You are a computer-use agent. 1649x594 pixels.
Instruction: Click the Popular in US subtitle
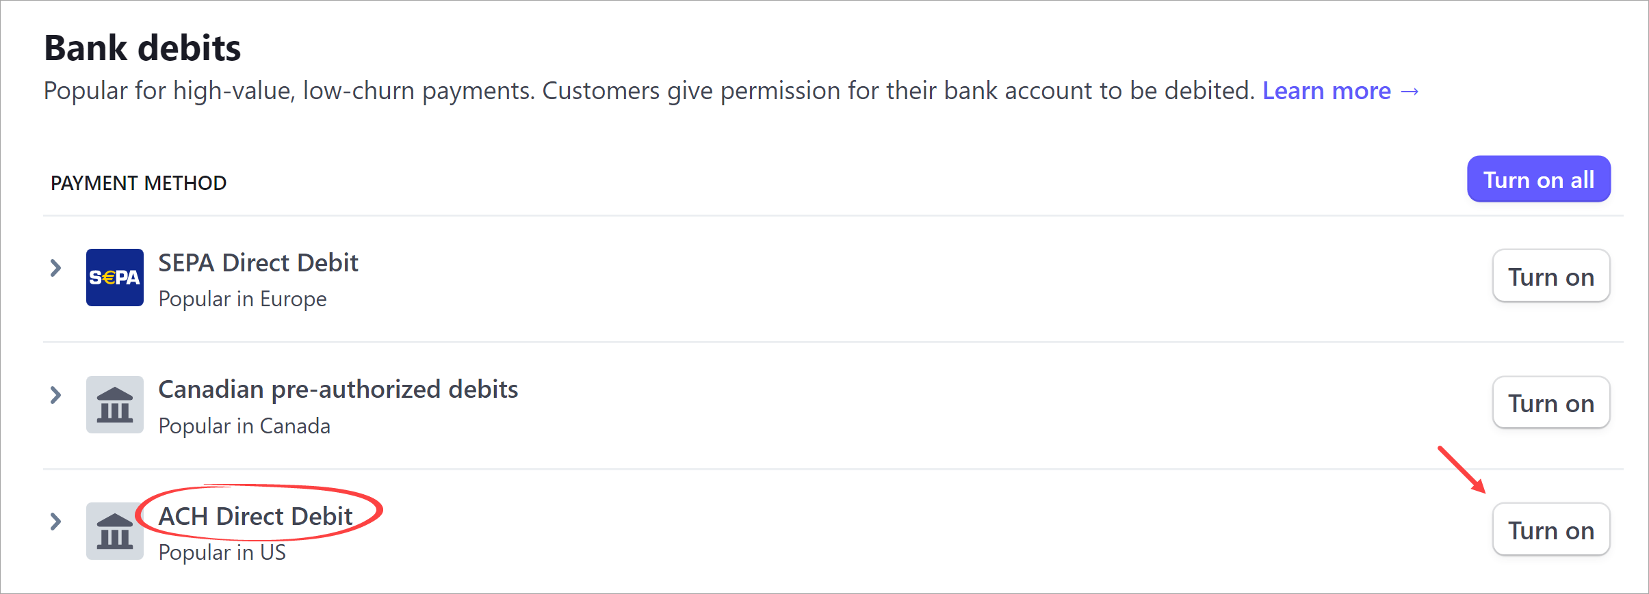[x=221, y=552]
